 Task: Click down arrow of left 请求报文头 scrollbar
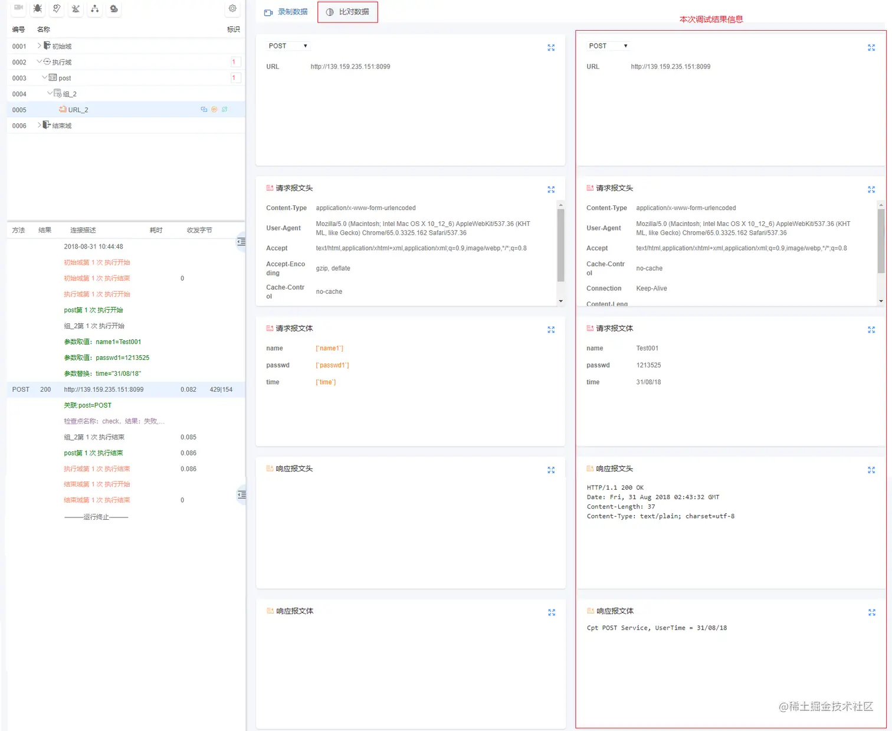560,301
